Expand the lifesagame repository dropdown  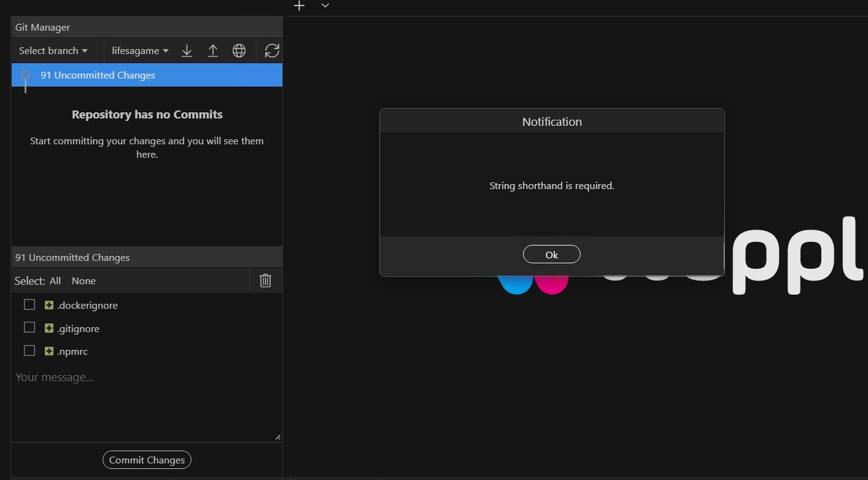pyautogui.click(x=140, y=51)
